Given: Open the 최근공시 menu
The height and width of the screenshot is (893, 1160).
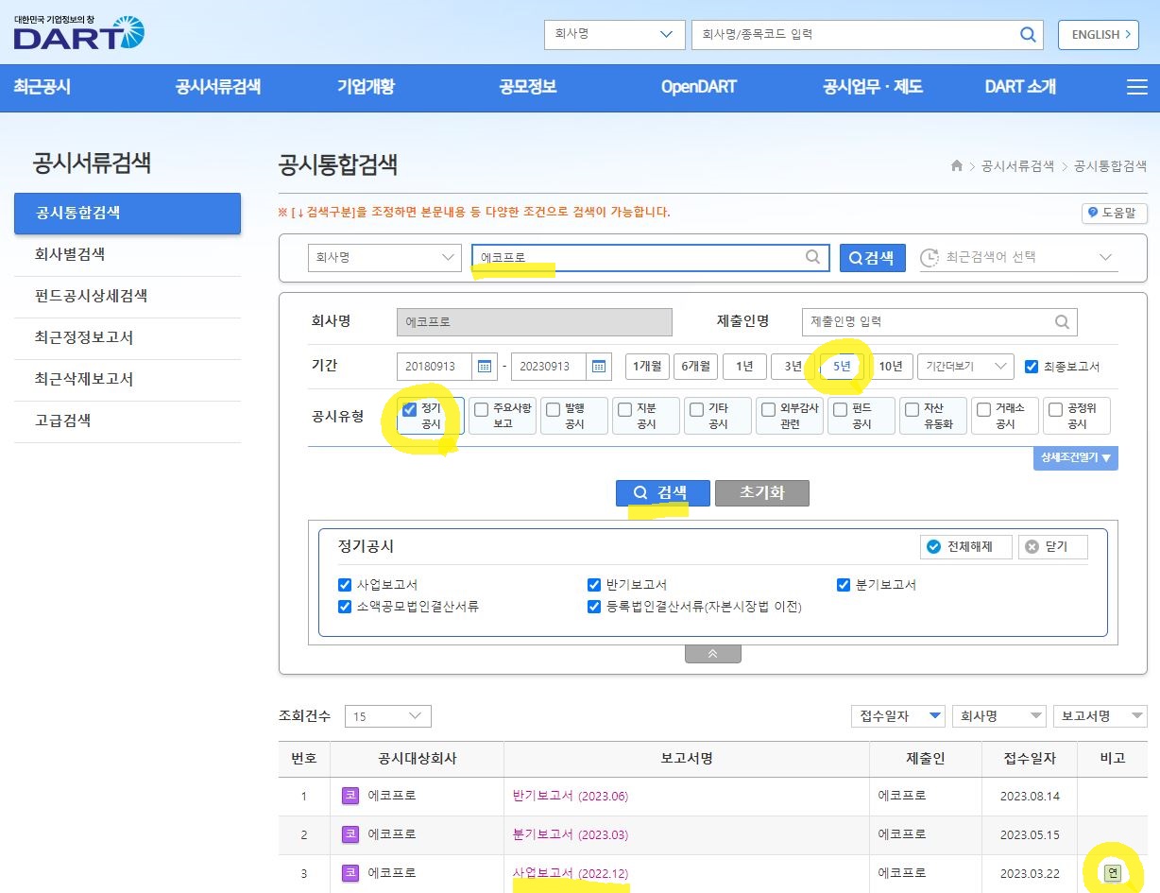Looking at the screenshot, I should pos(43,87).
